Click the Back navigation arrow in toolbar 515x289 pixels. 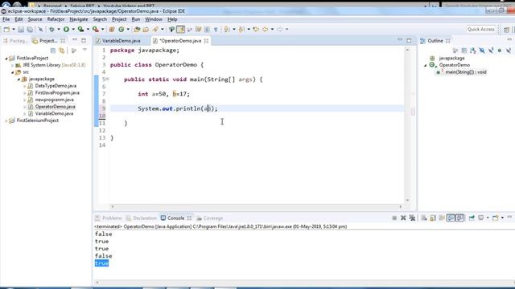[265, 30]
